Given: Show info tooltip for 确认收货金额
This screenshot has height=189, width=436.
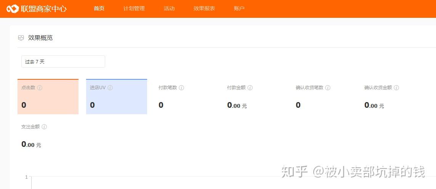Looking at the screenshot, I should (396, 88).
